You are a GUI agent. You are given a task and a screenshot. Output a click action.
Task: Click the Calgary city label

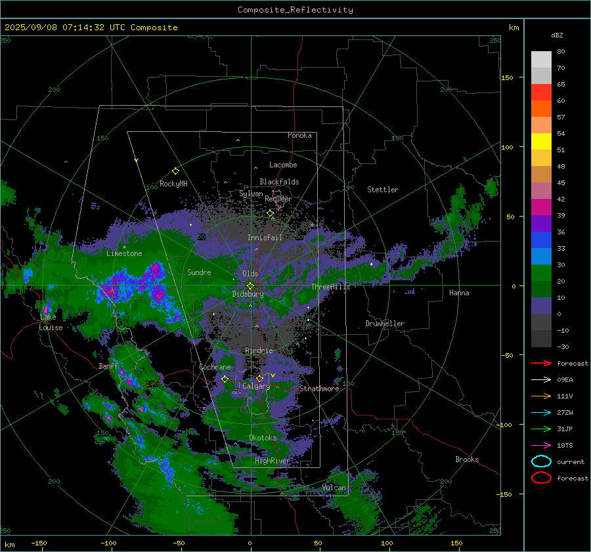tap(256, 386)
